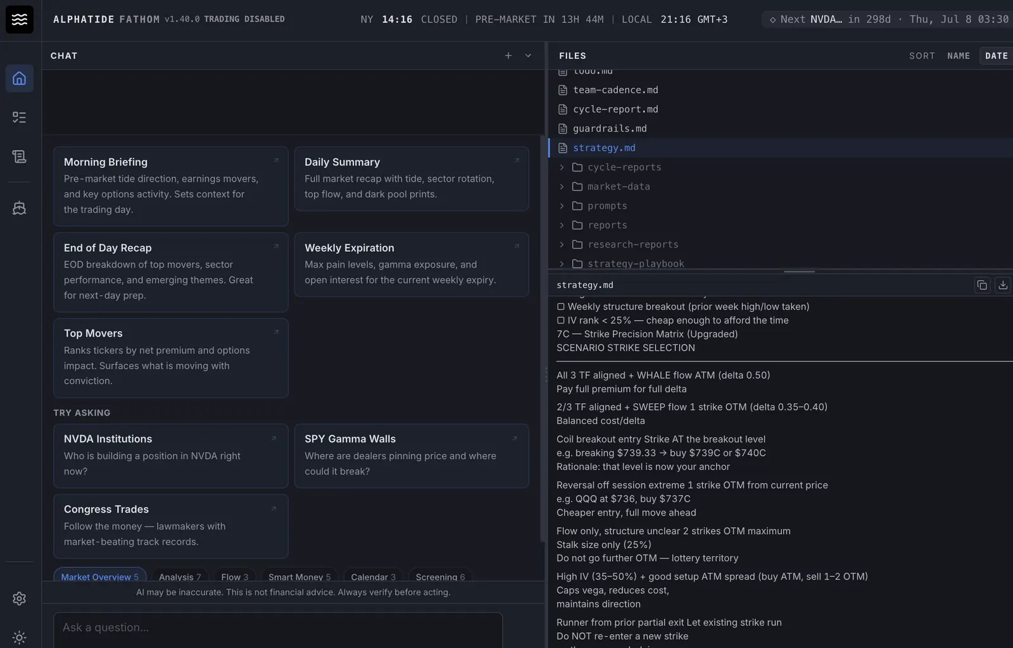Select the Smart Money tab
The height and width of the screenshot is (648, 1013).
coord(299,576)
